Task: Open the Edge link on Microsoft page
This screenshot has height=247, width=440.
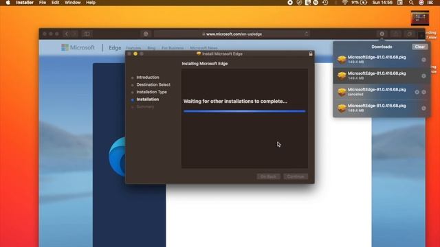Action: (x=115, y=48)
